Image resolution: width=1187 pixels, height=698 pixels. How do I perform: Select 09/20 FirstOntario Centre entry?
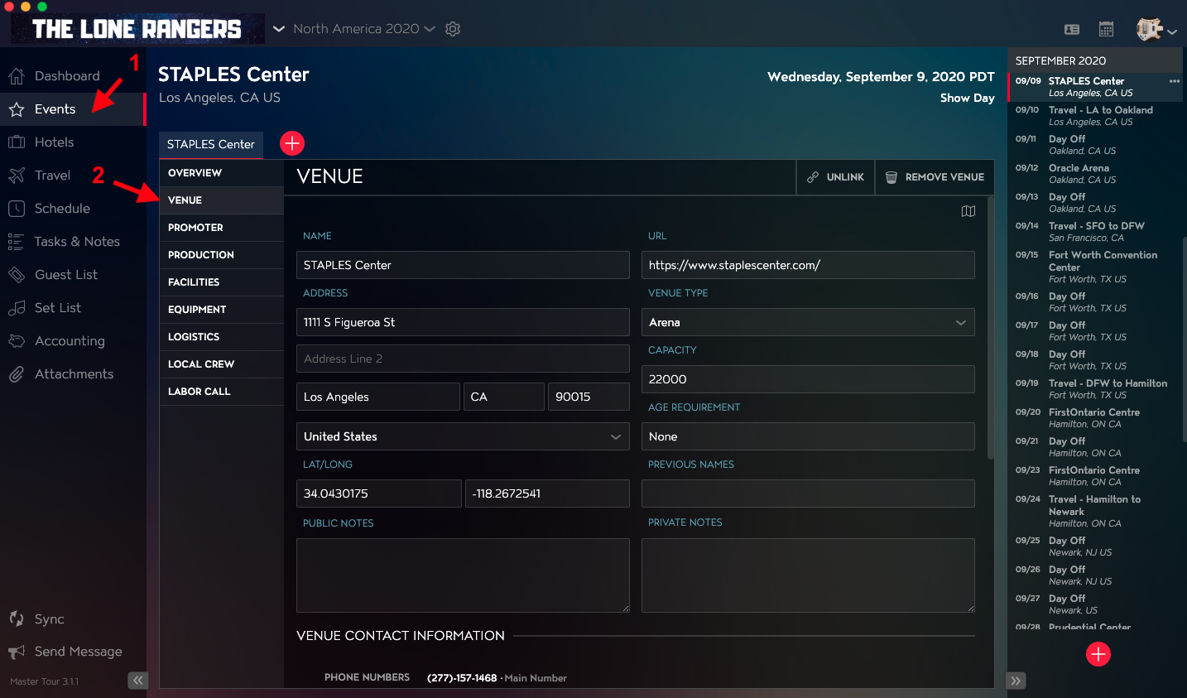click(x=1094, y=418)
